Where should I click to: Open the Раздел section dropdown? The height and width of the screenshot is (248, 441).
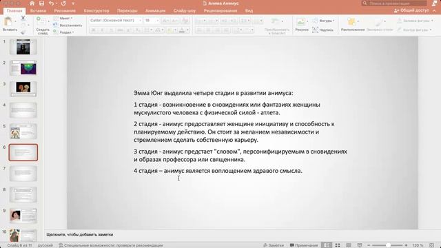(64, 32)
